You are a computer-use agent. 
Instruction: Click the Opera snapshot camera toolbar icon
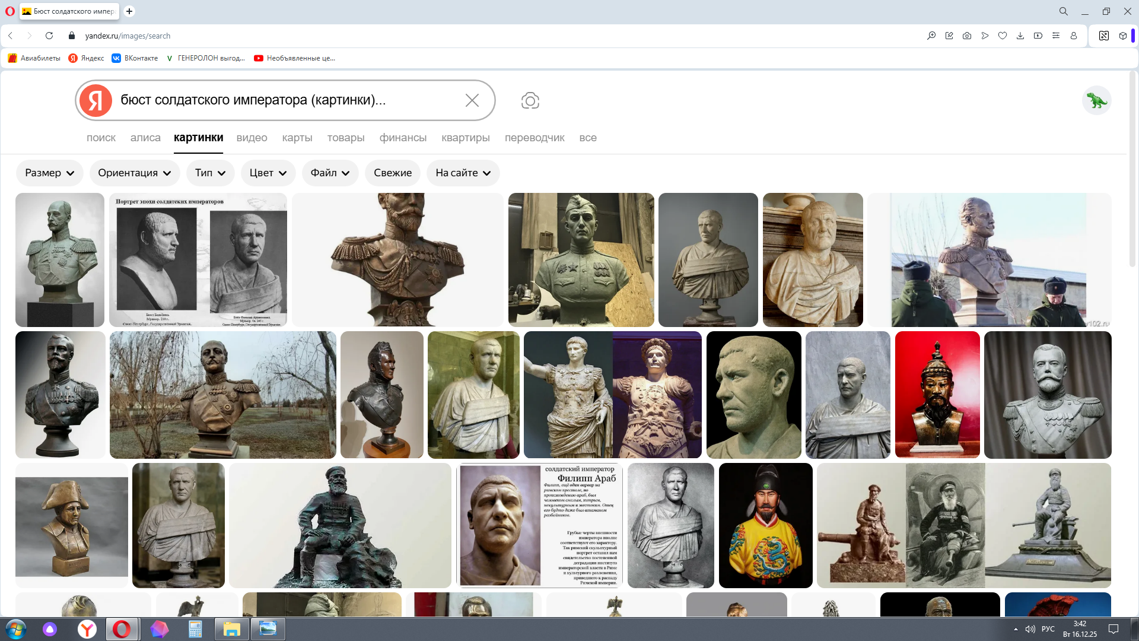tap(967, 36)
